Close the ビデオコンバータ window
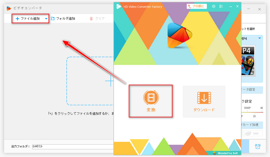Screen dimensions: 270x157 259,9
